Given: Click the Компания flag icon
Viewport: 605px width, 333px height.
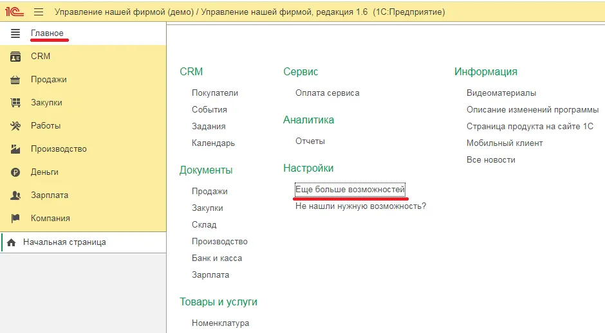Looking at the screenshot, I should pyautogui.click(x=15, y=219).
